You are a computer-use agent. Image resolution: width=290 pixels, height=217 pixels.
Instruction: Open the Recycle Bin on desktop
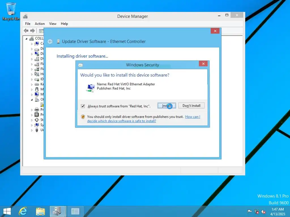point(11,11)
